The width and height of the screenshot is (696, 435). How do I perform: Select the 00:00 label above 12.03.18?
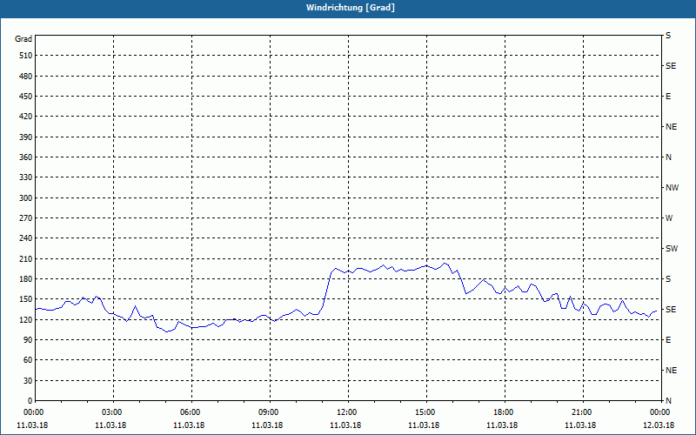(660, 412)
